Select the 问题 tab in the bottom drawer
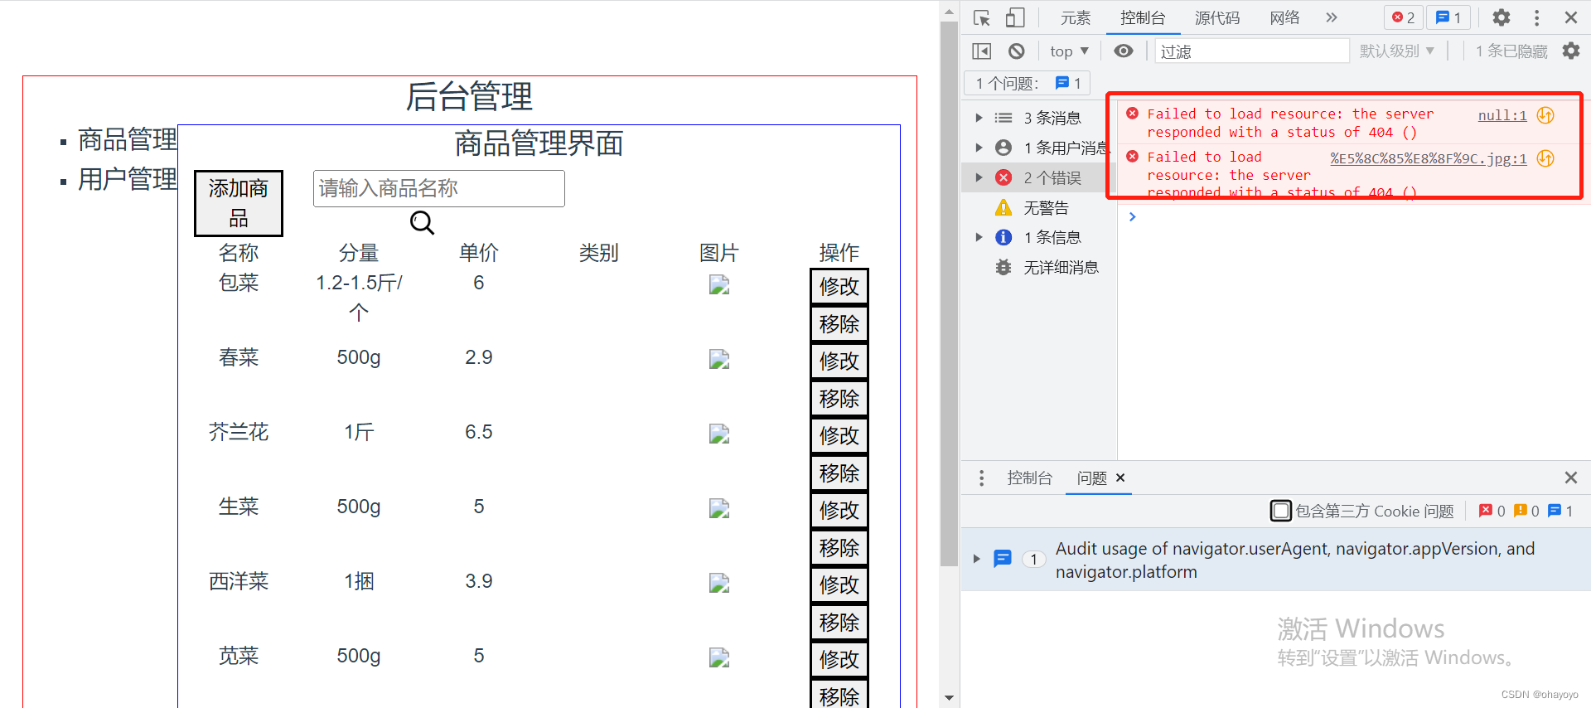This screenshot has width=1591, height=708. [1091, 478]
